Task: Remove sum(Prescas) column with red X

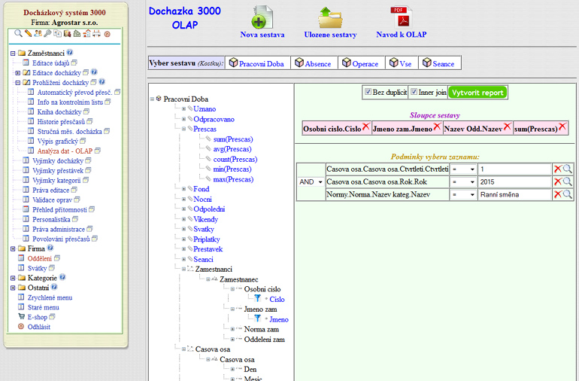Action: click(562, 126)
